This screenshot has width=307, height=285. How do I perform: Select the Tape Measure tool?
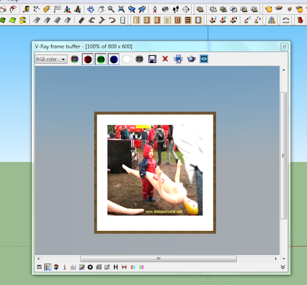click(26, 9)
